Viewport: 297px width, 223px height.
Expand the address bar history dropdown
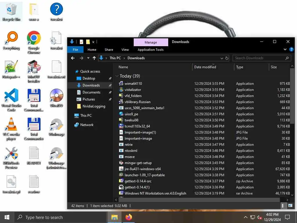tap(222, 58)
